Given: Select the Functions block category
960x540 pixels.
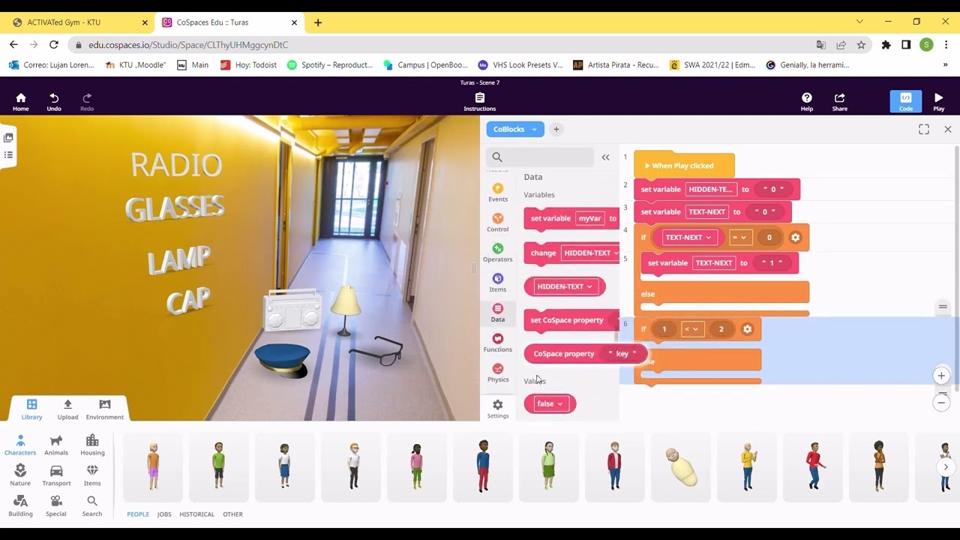Looking at the screenshot, I should click(x=498, y=343).
